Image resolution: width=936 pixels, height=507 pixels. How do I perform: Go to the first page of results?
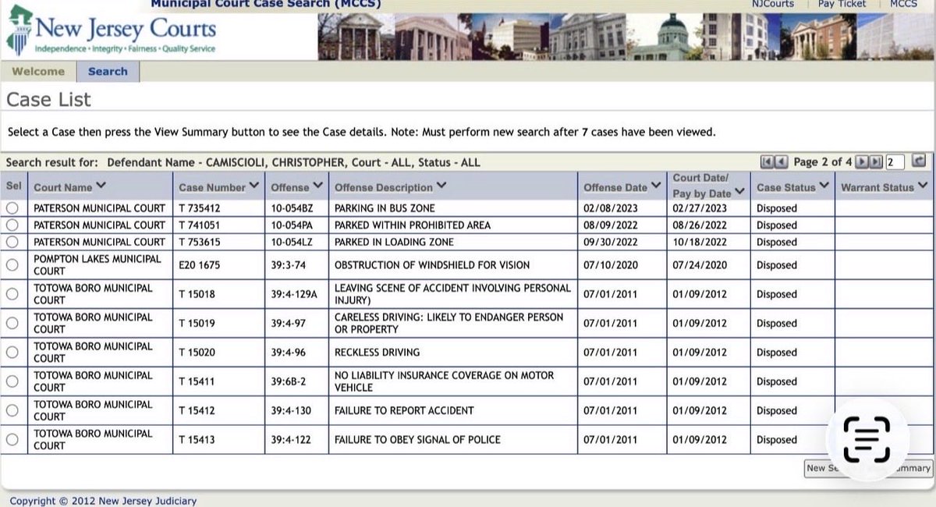(768, 161)
